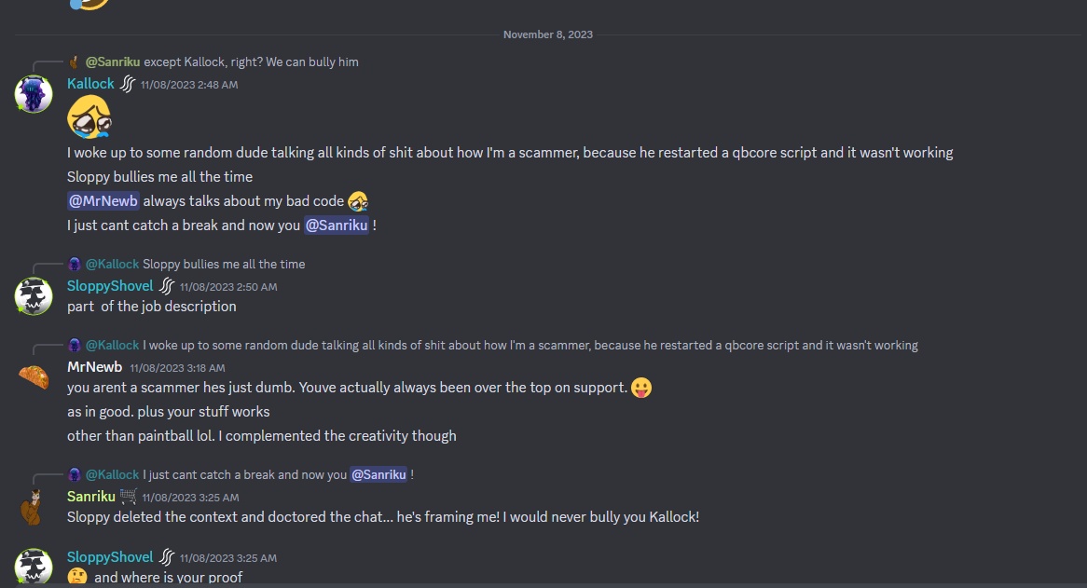Click the emoji after "bad code"
Image resolution: width=1087 pixels, height=588 pixels.
[x=358, y=201]
